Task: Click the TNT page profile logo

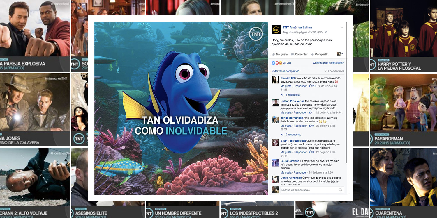Action: click(x=276, y=30)
